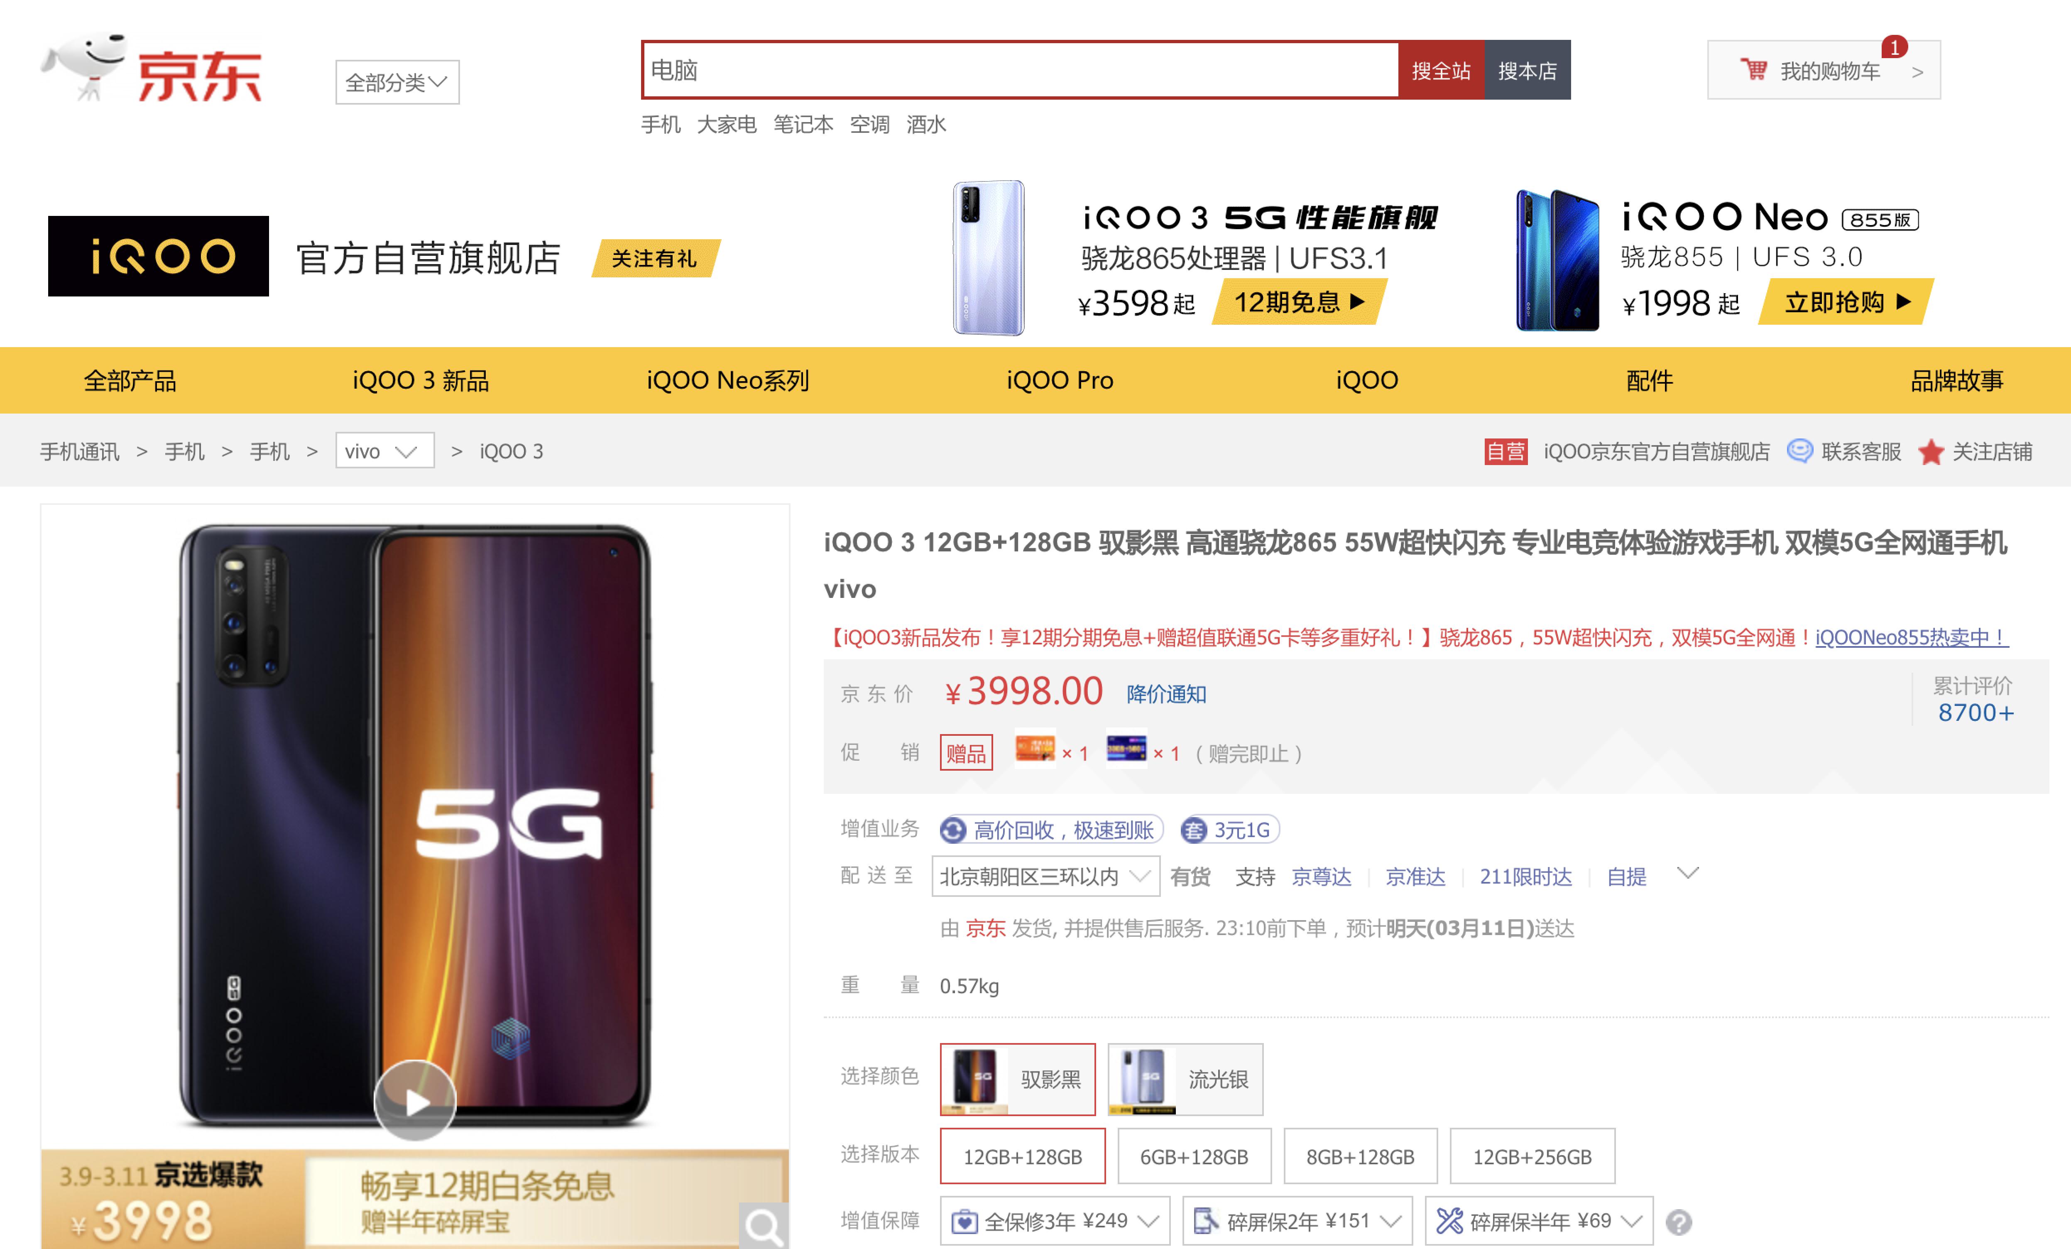Choose the 6GB+128GB version
The image size is (2071, 1249).
(x=1194, y=1156)
